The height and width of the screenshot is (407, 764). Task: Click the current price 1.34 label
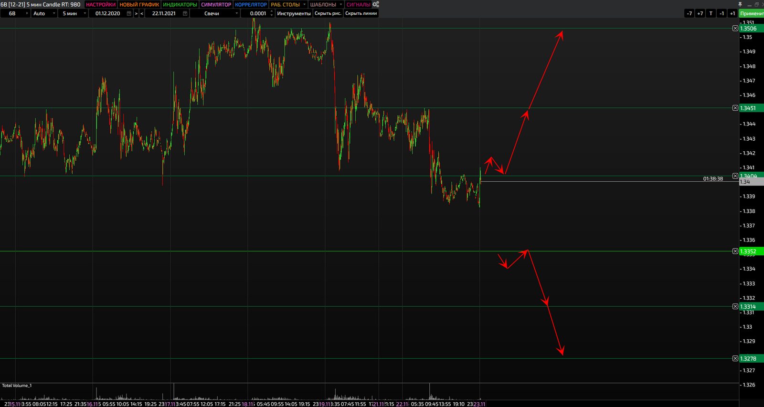point(752,182)
